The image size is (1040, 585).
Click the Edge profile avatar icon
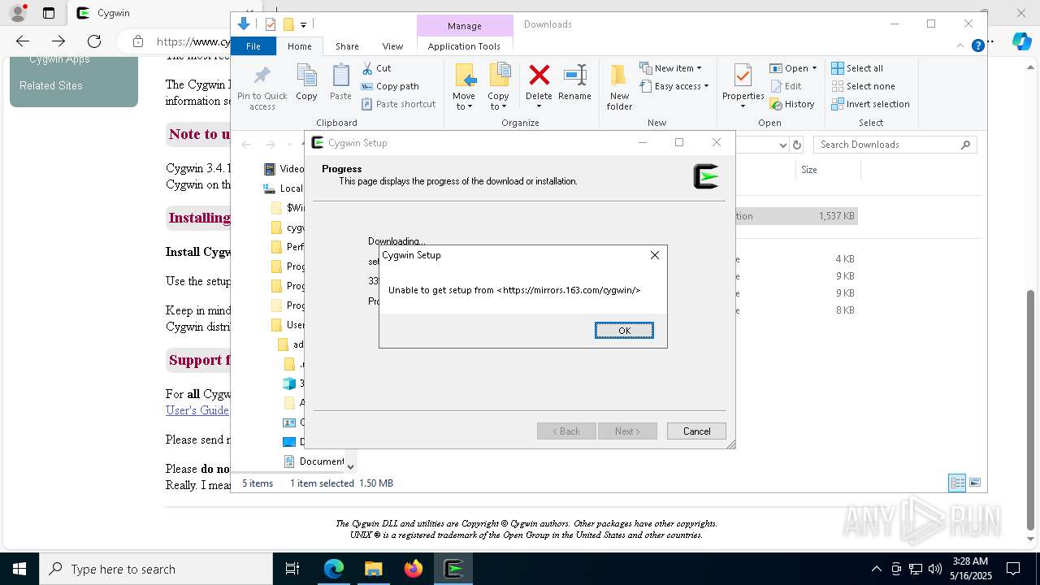17,13
